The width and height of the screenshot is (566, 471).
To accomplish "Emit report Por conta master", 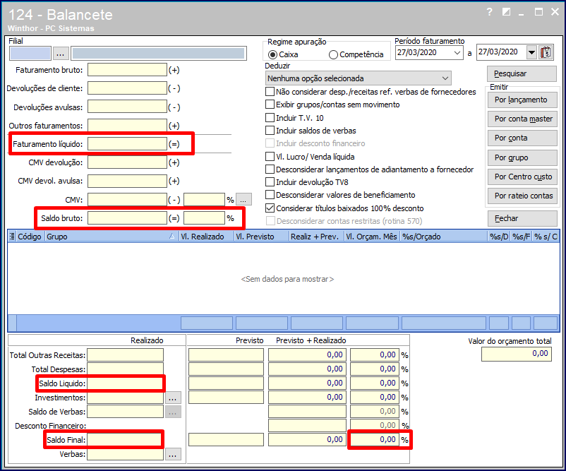I will pos(522,119).
